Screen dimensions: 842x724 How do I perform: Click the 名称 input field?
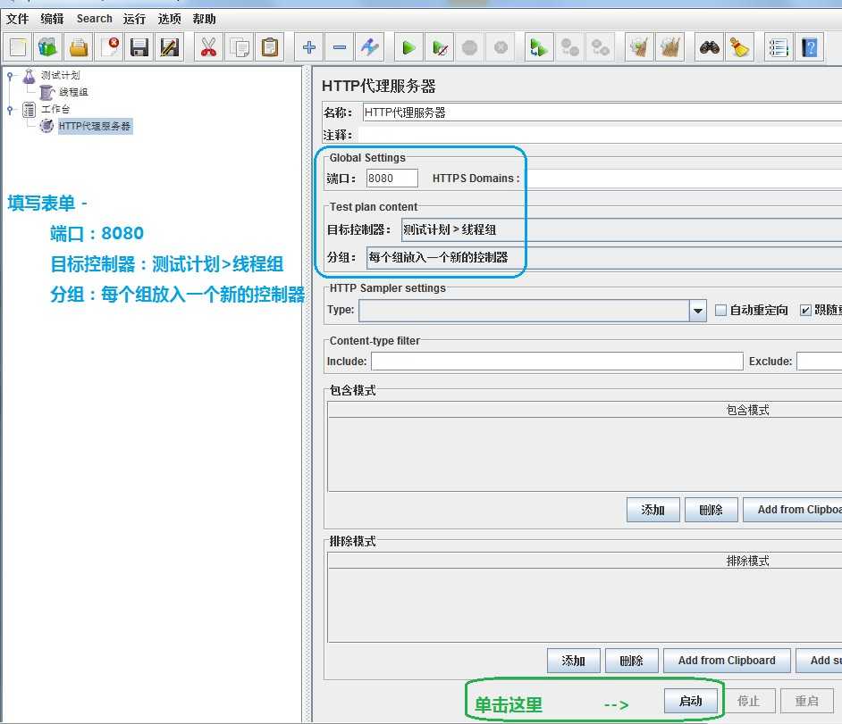pyautogui.click(x=602, y=112)
